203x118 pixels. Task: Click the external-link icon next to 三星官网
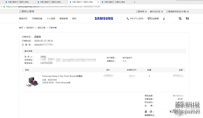tap(146, 11)
